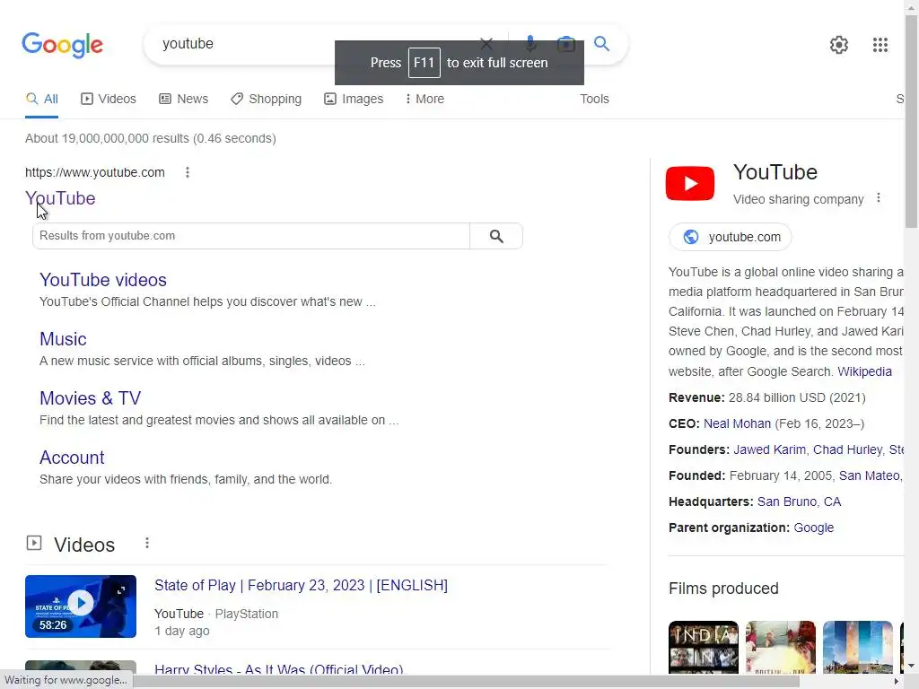The width and height of the screenshot is (919, 689).
Task: Click the 'https://www.youtube.com' URL text
Action: click(95, 172)
